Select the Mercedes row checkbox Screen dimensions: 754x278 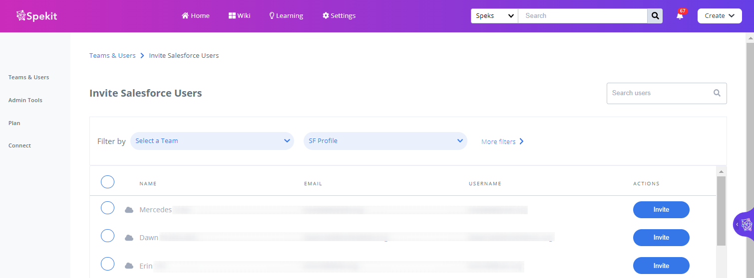[x=107, y=208]
